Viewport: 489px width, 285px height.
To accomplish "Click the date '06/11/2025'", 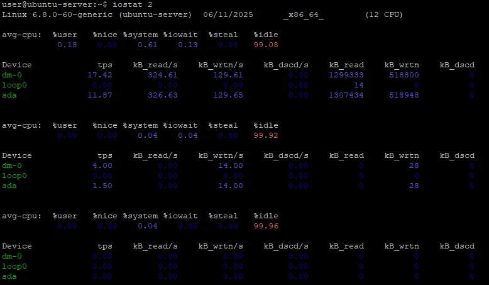I will 228,14.
